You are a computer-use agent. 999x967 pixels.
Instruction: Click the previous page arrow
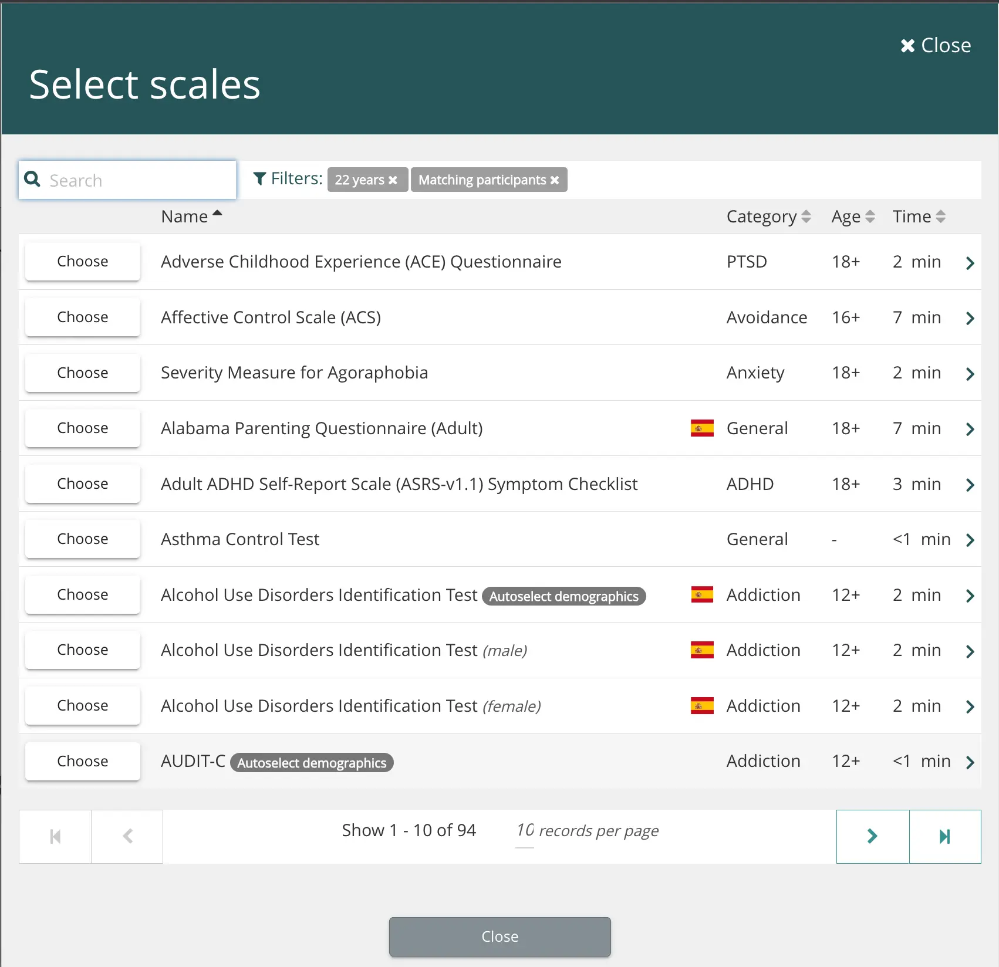coord(127,836)
